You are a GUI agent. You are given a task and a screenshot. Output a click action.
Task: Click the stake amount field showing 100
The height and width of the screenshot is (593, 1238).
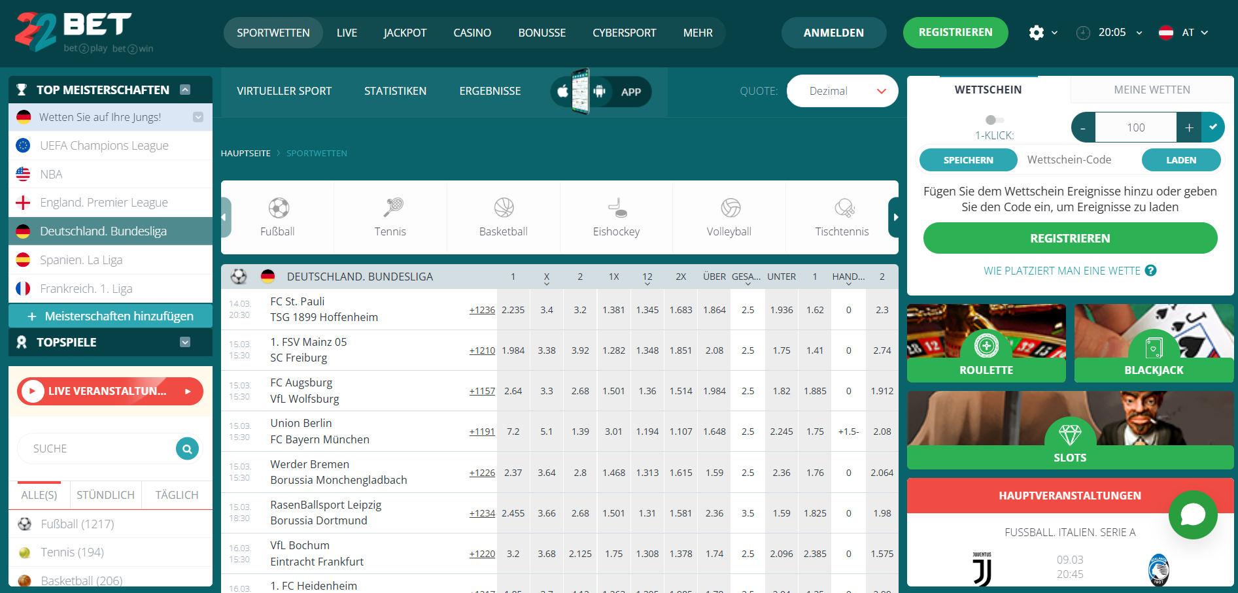tap(1136, 127)
